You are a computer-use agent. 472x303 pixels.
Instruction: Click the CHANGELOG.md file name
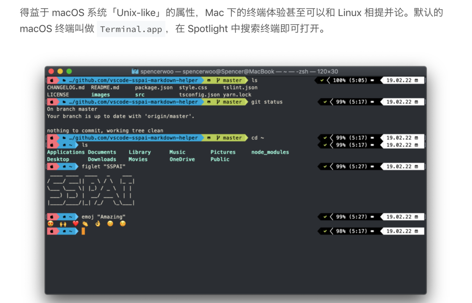click(66, 87)
